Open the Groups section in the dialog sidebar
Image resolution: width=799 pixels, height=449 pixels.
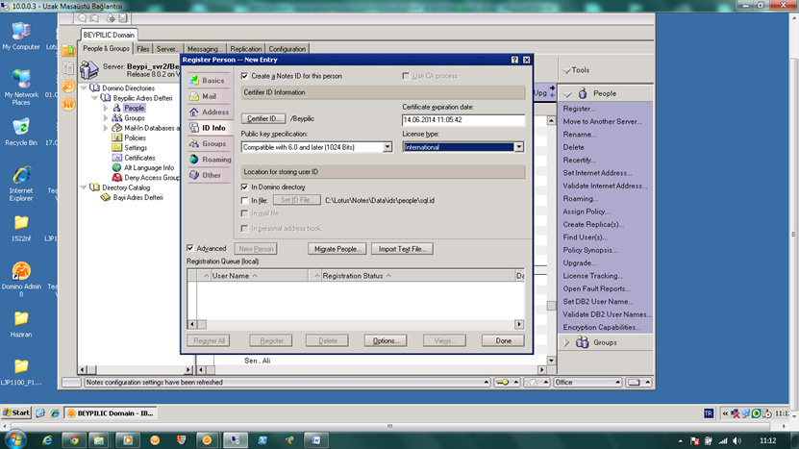[x=208, y=143]
